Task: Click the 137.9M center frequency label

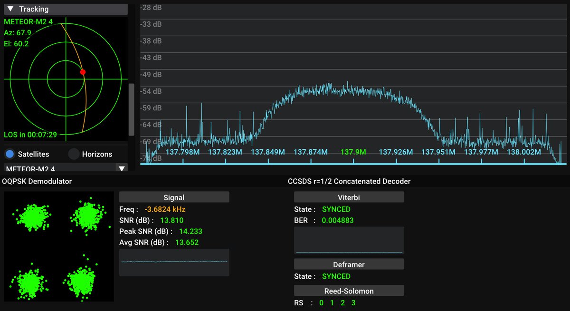Action: (353, 152)
